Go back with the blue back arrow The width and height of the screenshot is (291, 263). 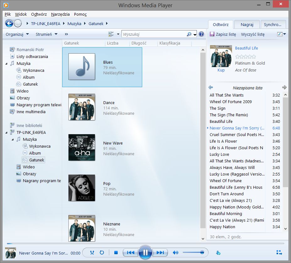(x=9, y=24)
